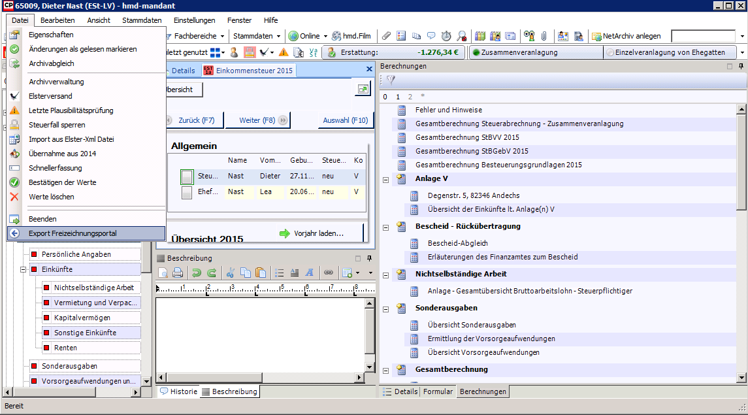Viewport: 748px width, 415px height.
Task: Click the Vorjahr laden button
Action: pos(312,233)
